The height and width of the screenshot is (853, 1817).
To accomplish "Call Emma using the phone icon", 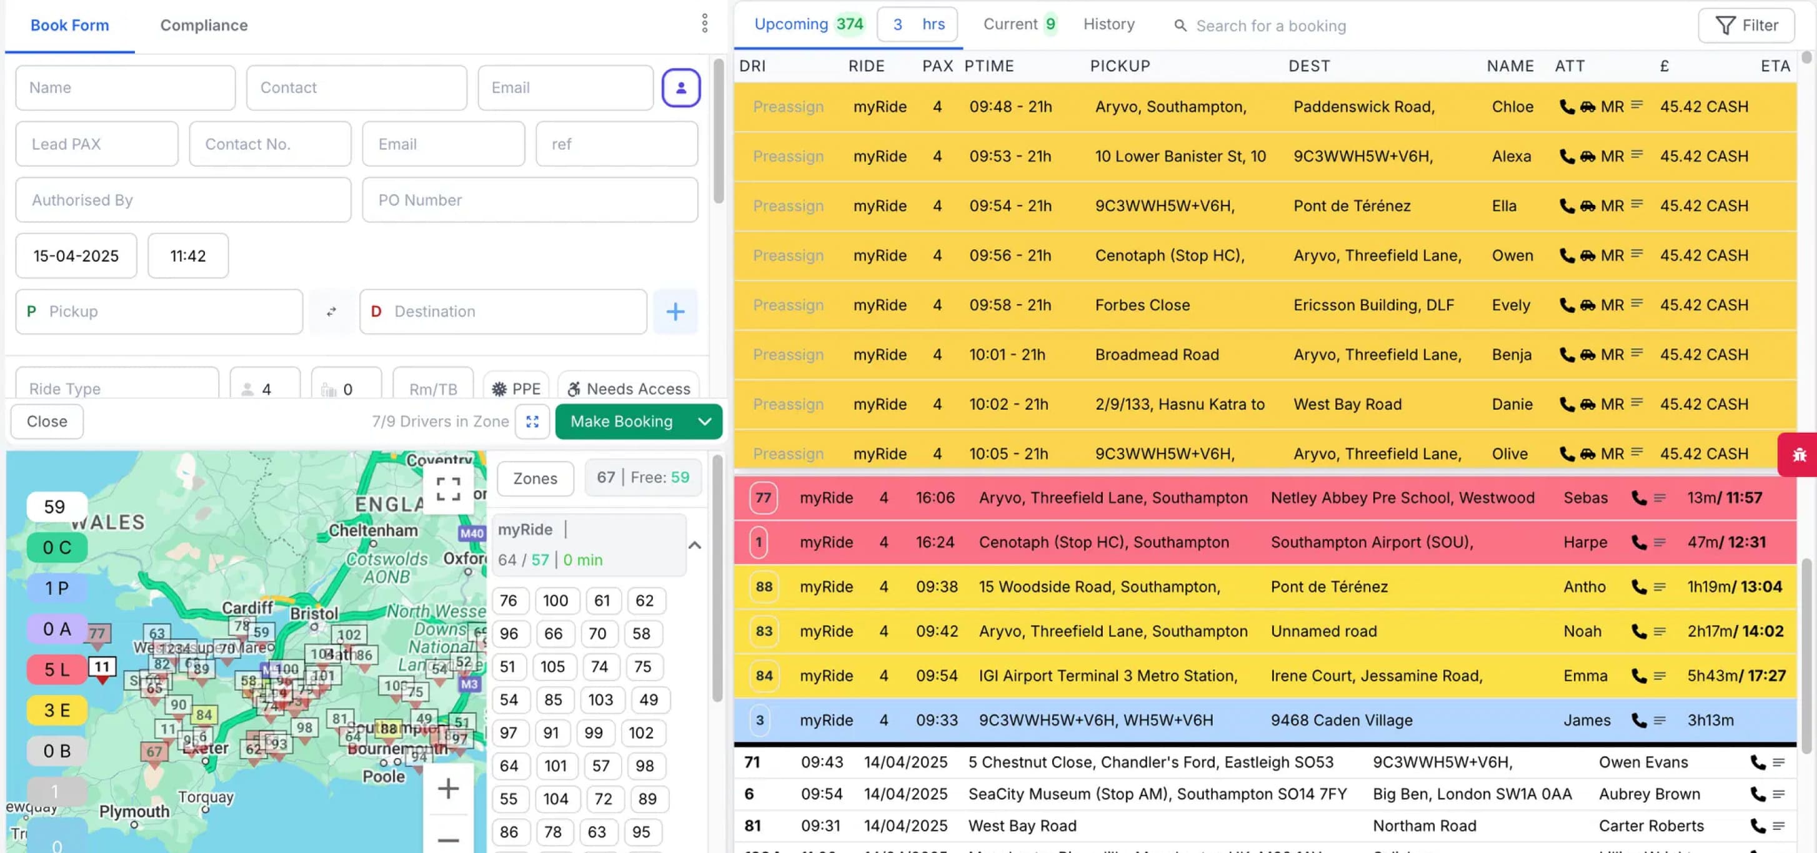I will (x=1638, y=676).
